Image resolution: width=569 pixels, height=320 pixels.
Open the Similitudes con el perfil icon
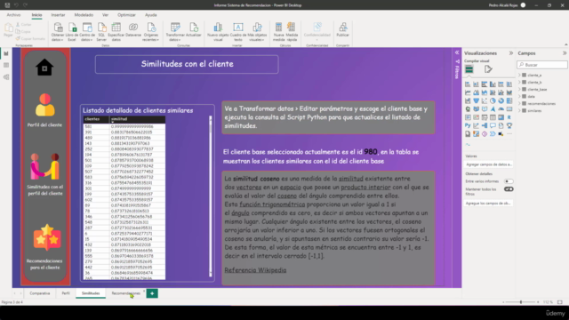tap(45, 166)
